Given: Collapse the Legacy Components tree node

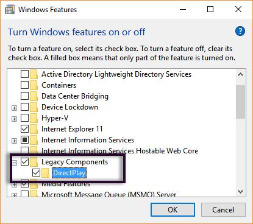Looking at the screenshot, I should click(14, 163).
